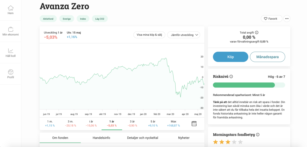The image size is (307, 147).
Task: Switch to the Handelsinfo tab
Action: [101, 138]
